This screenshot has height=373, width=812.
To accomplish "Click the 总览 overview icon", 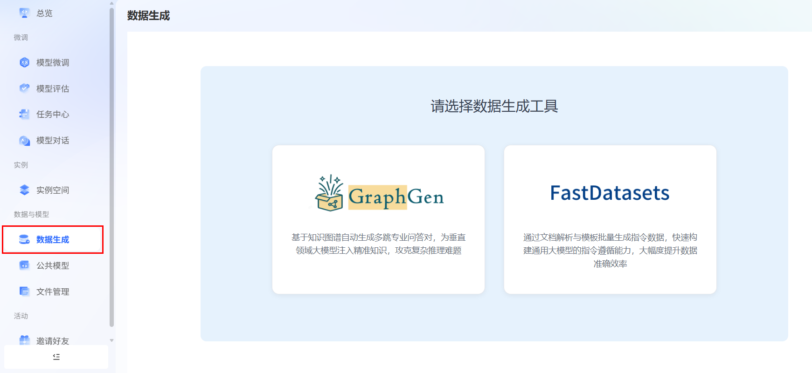I will tap(24, 13).
